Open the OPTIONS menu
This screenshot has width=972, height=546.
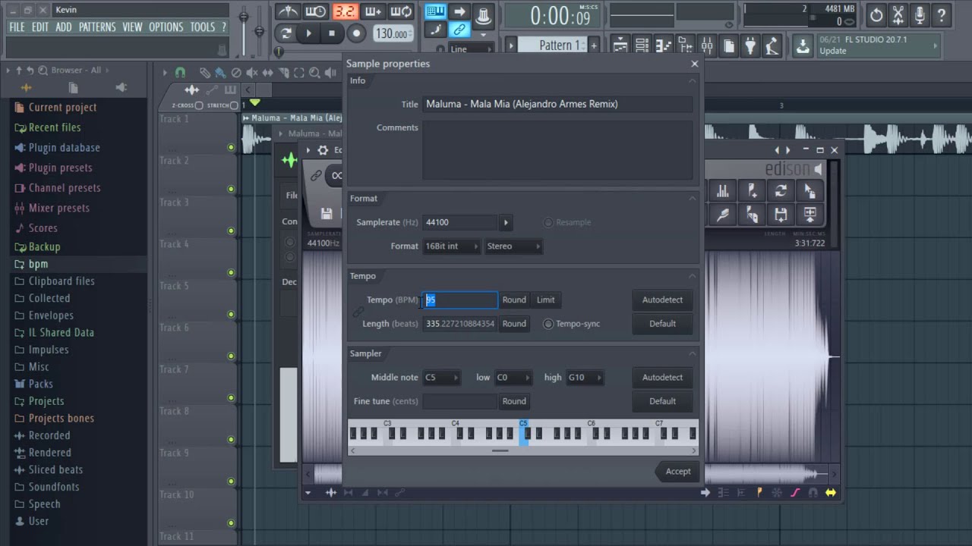point(166,27)
